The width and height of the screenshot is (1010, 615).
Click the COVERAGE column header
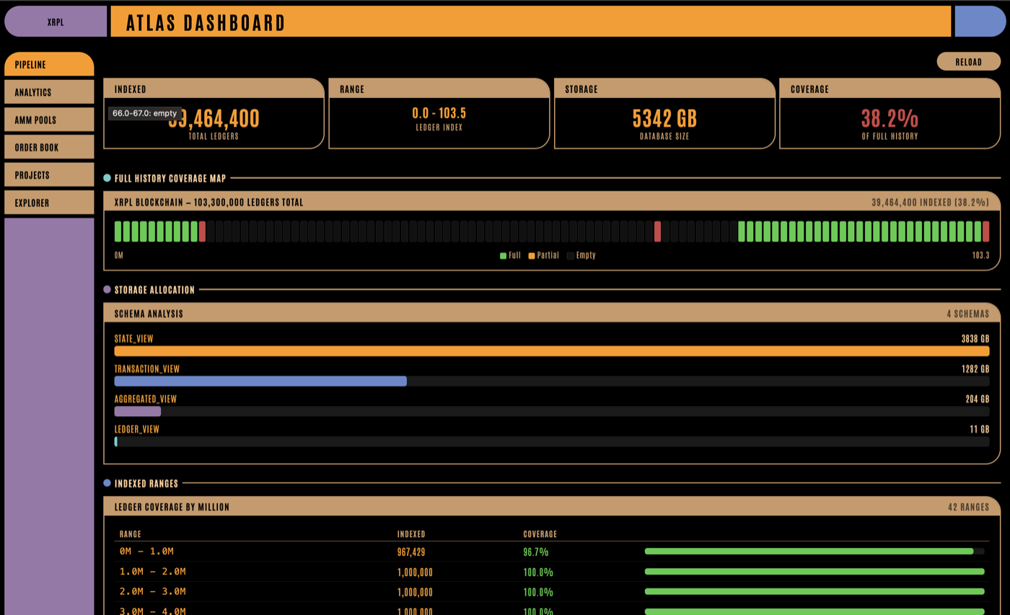(x=540, y=534)
